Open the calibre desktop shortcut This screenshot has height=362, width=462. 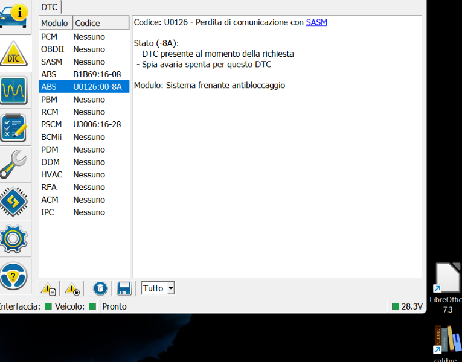448,343
